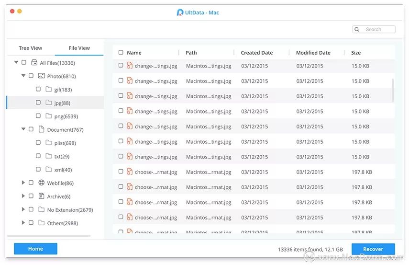The image size is (409, 265).
Task: Sort by Created Date column
Action: point(257,53)
